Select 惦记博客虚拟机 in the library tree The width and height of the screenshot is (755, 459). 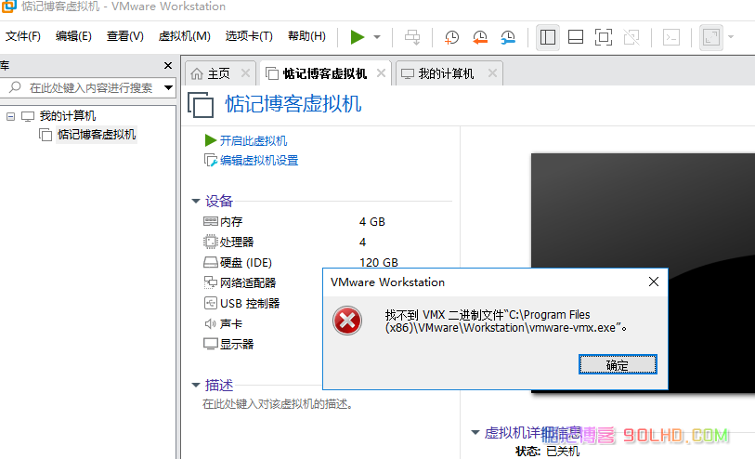click(97, 135)
